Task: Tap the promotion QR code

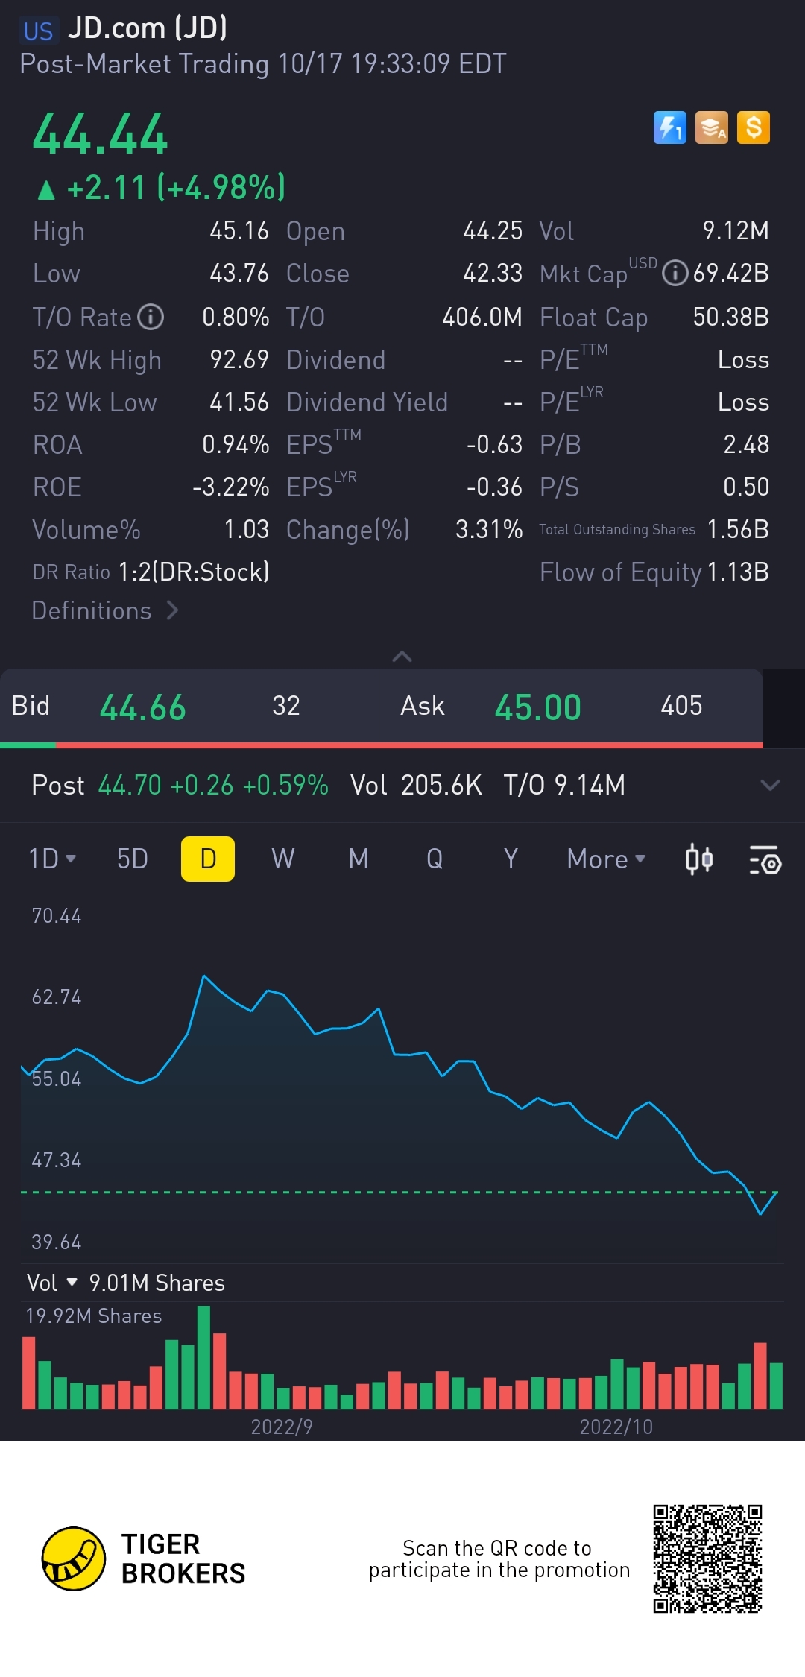Action: pyautogui.click(x=707, y=1558)
